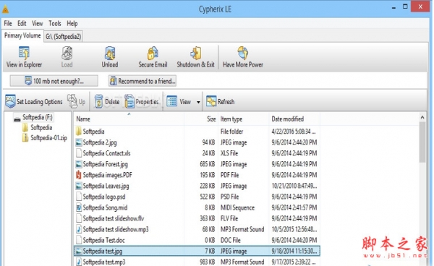Minimize the Cypherix LE window
The height and width of the screenshot is (266, 434).
coord(393,8)
